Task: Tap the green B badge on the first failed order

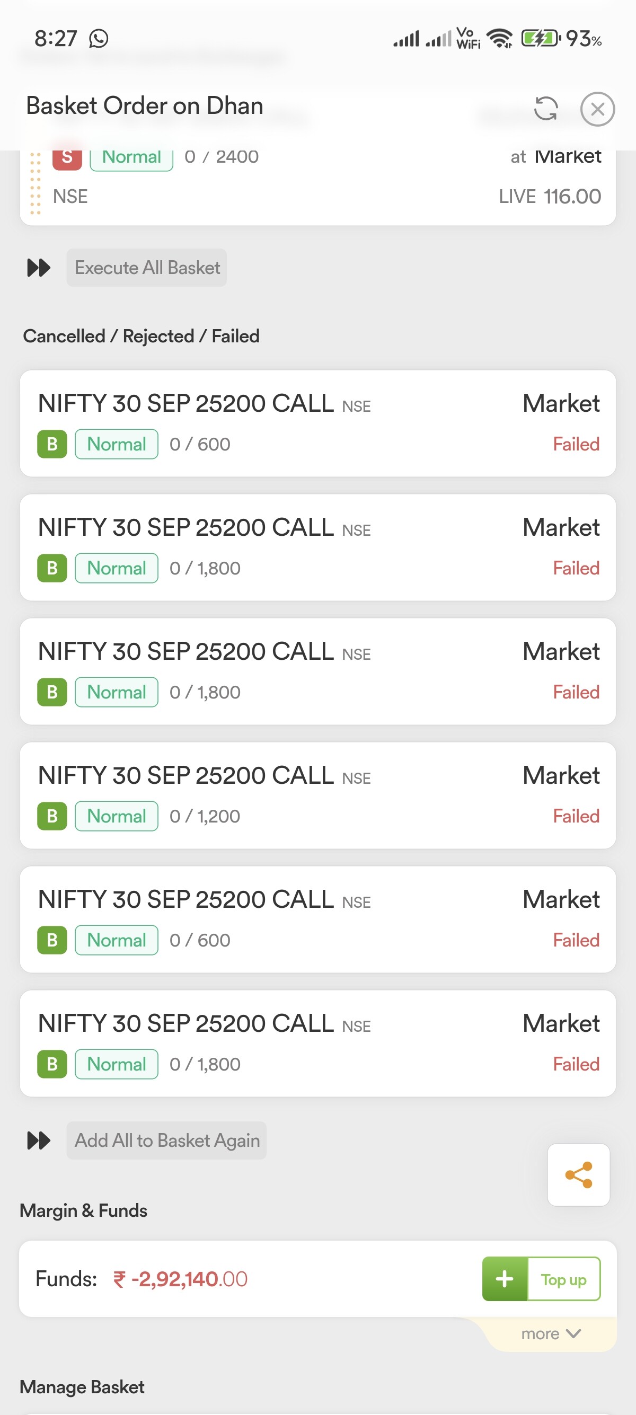Action: pyautogui.click(x=52, y=444)
